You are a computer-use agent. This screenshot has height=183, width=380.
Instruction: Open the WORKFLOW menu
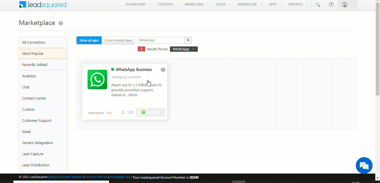click(247, 4)
